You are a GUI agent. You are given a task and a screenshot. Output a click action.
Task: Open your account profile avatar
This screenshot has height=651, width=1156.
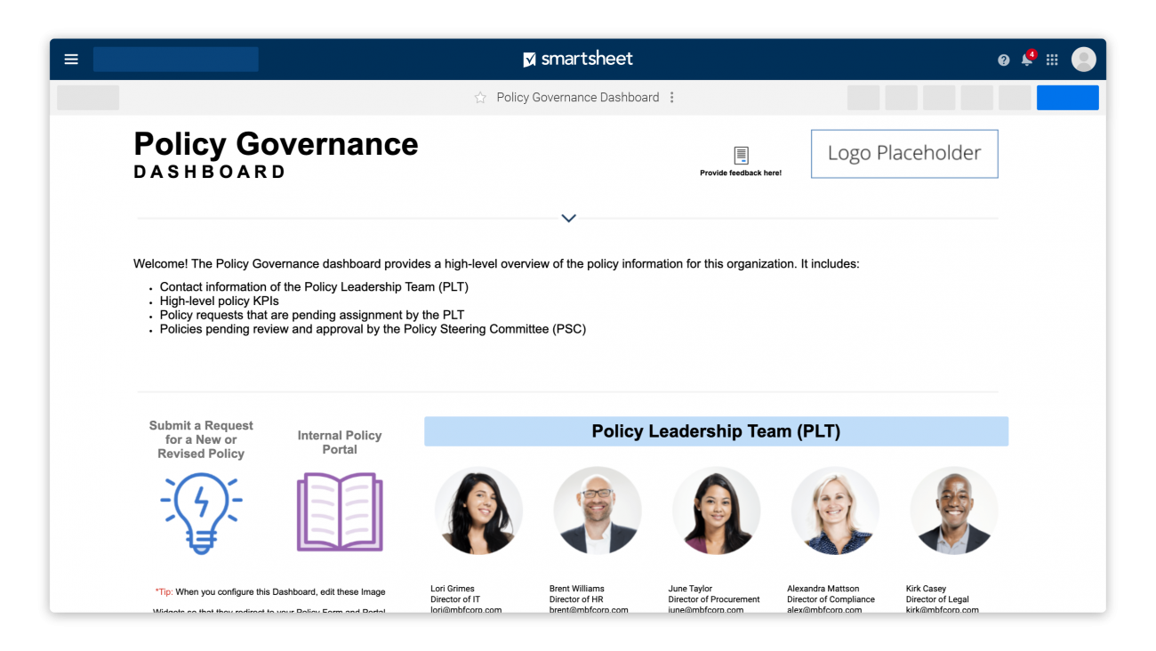pyautogui.click(x=1083, y=59)
